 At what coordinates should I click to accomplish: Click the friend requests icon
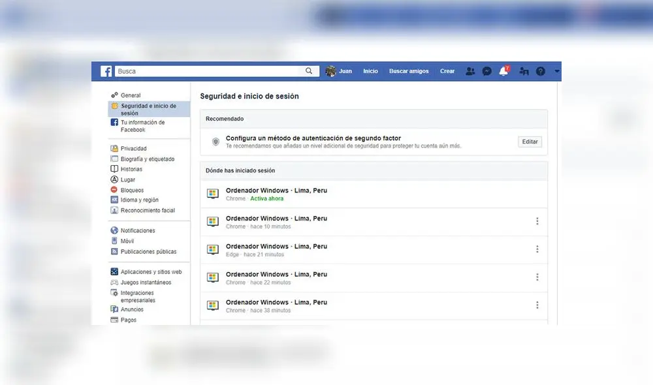pyautogui.click(x=470, y=71)
